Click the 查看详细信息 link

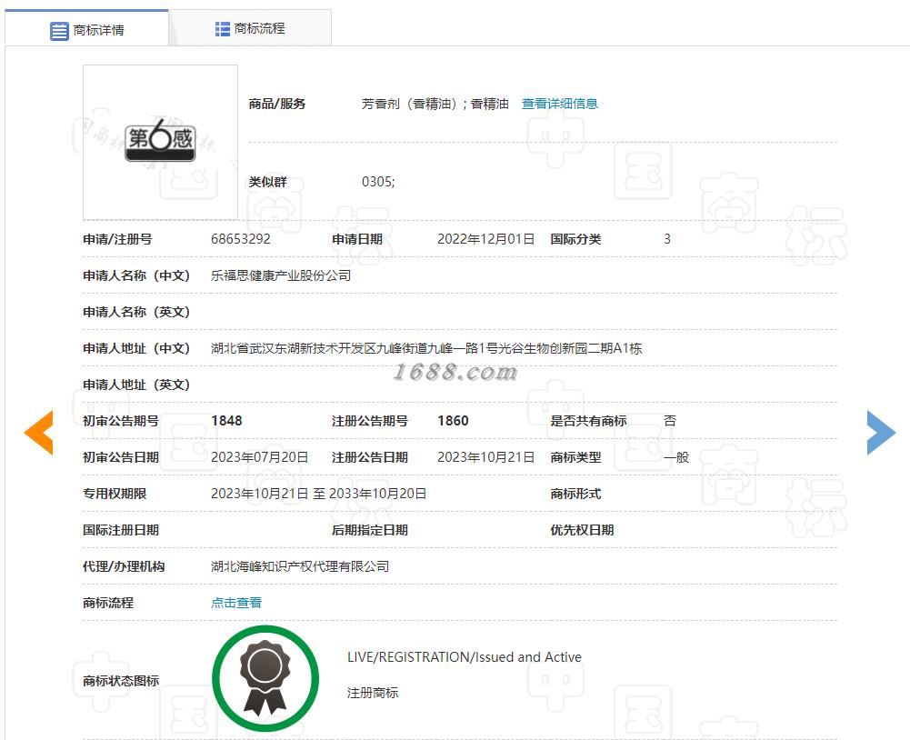[559, 104]
